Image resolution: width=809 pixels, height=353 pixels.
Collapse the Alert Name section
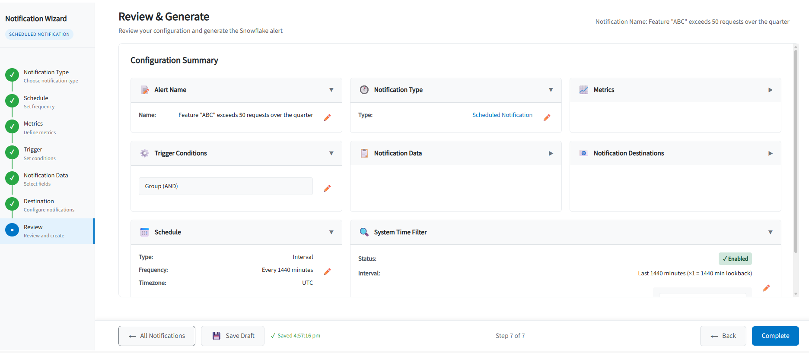coord(331,90)
